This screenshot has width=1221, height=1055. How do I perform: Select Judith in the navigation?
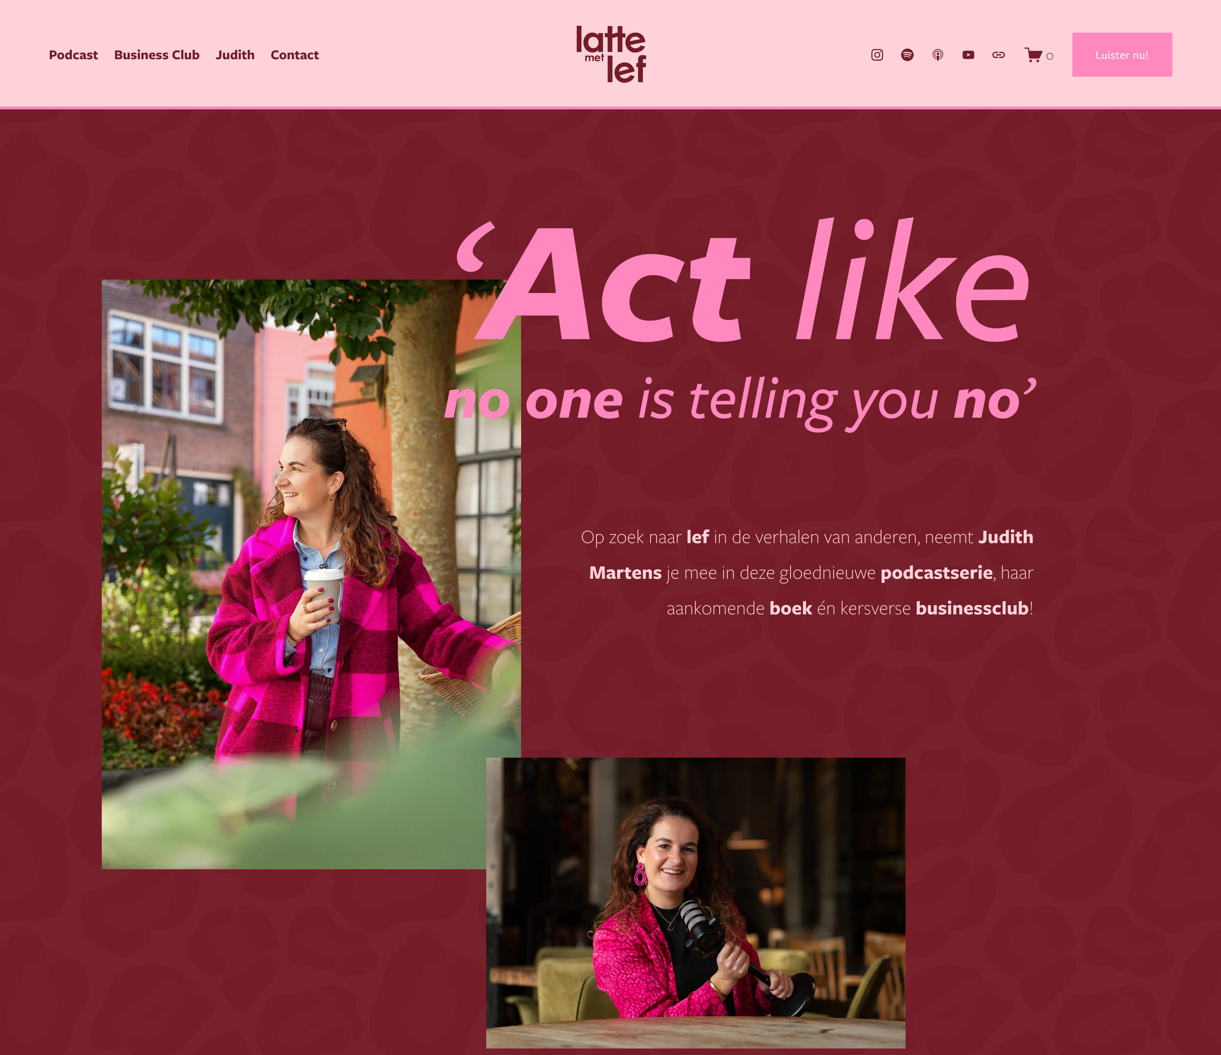tap(235, 55)
